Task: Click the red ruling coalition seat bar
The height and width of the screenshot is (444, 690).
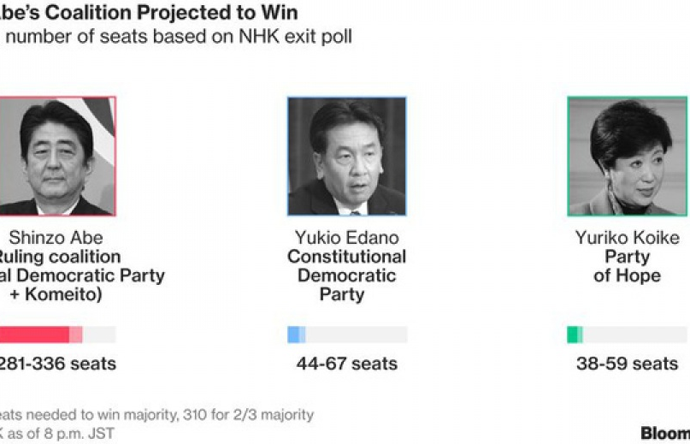Action: 38,334
